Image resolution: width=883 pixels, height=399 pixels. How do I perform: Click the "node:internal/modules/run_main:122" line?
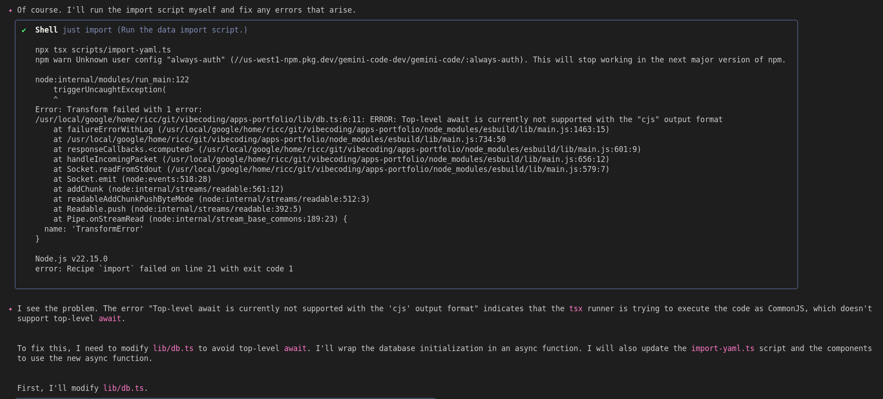[112, 80]
